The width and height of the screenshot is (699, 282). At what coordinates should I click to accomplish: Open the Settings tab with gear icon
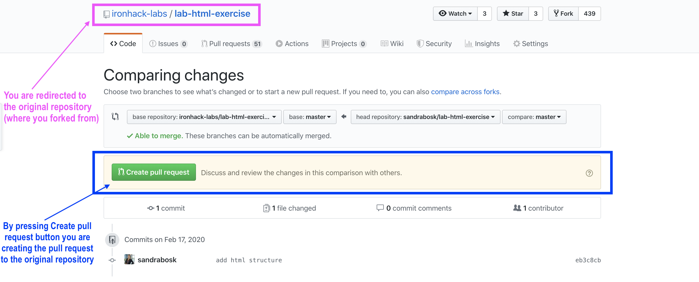point(530,44)
